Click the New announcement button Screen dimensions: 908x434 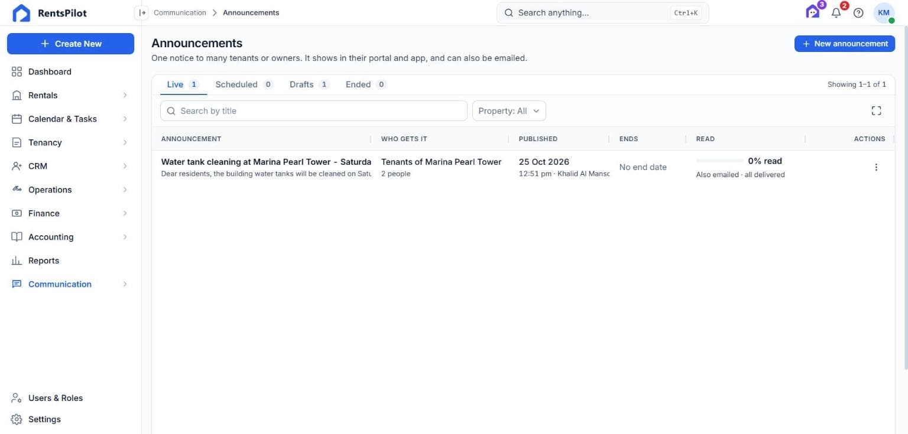pyautogui.click(x=845, y=44)
